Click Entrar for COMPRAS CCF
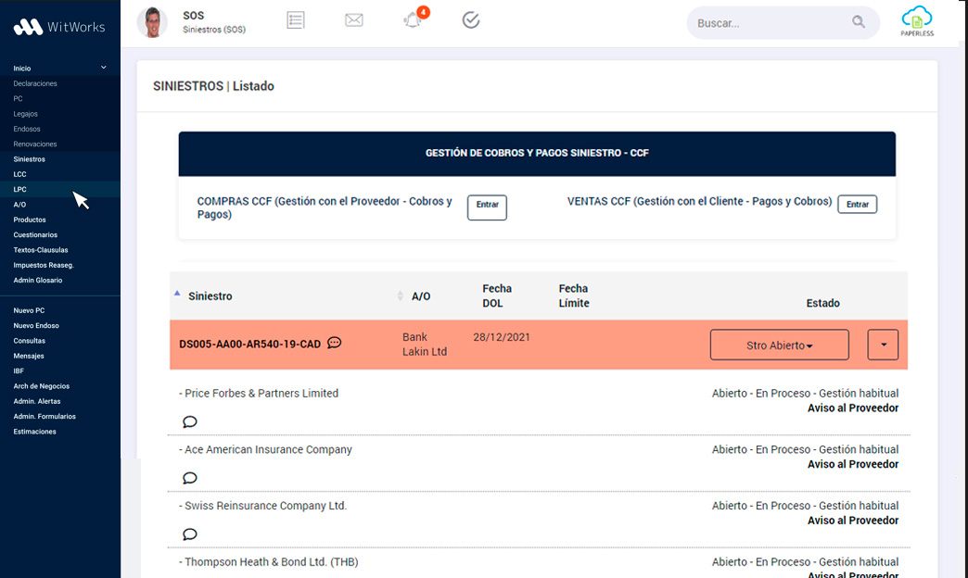 [x=487, y=207]
